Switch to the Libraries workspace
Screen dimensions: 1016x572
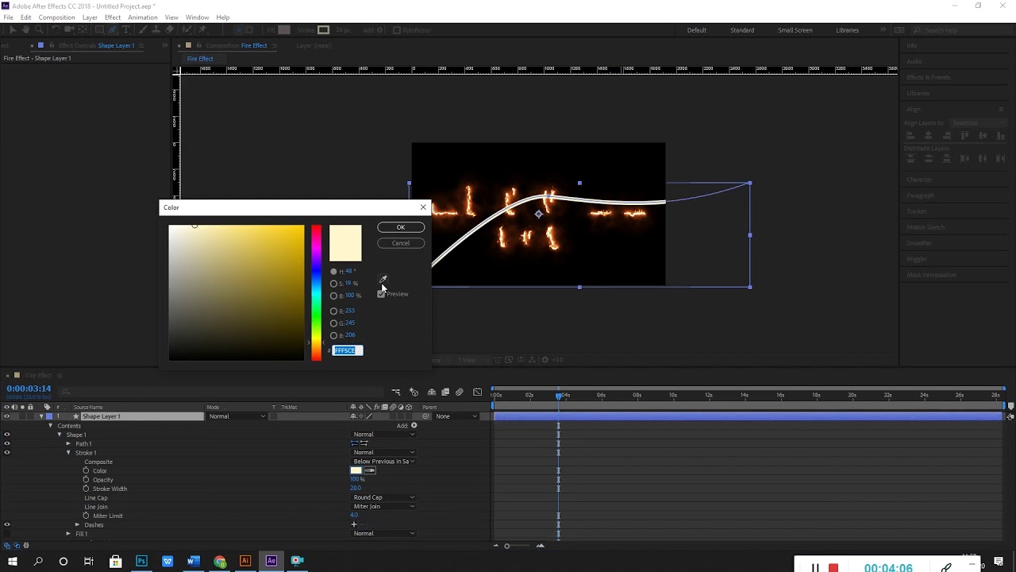click(x=847, y=30)
